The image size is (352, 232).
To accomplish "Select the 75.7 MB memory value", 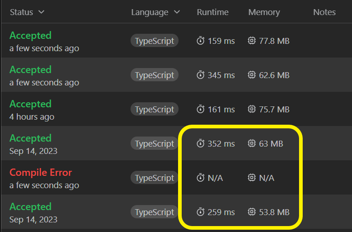I will (274, 109).
